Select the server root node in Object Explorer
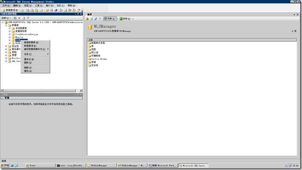 (45, 22)
